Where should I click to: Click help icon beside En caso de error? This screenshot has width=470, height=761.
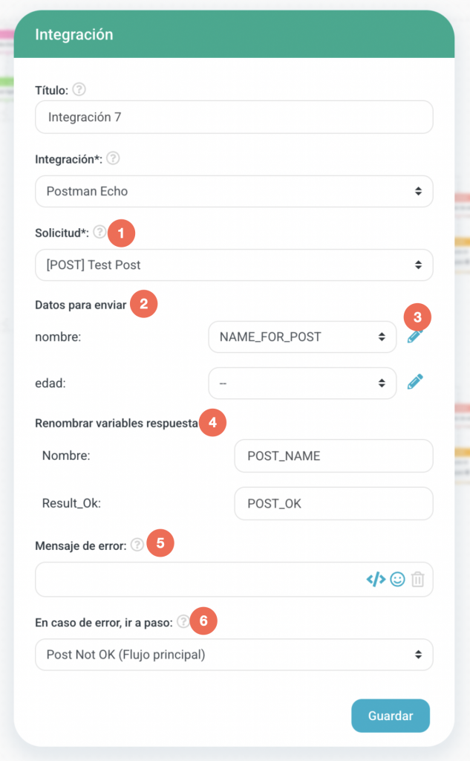(x=183, y=621)
